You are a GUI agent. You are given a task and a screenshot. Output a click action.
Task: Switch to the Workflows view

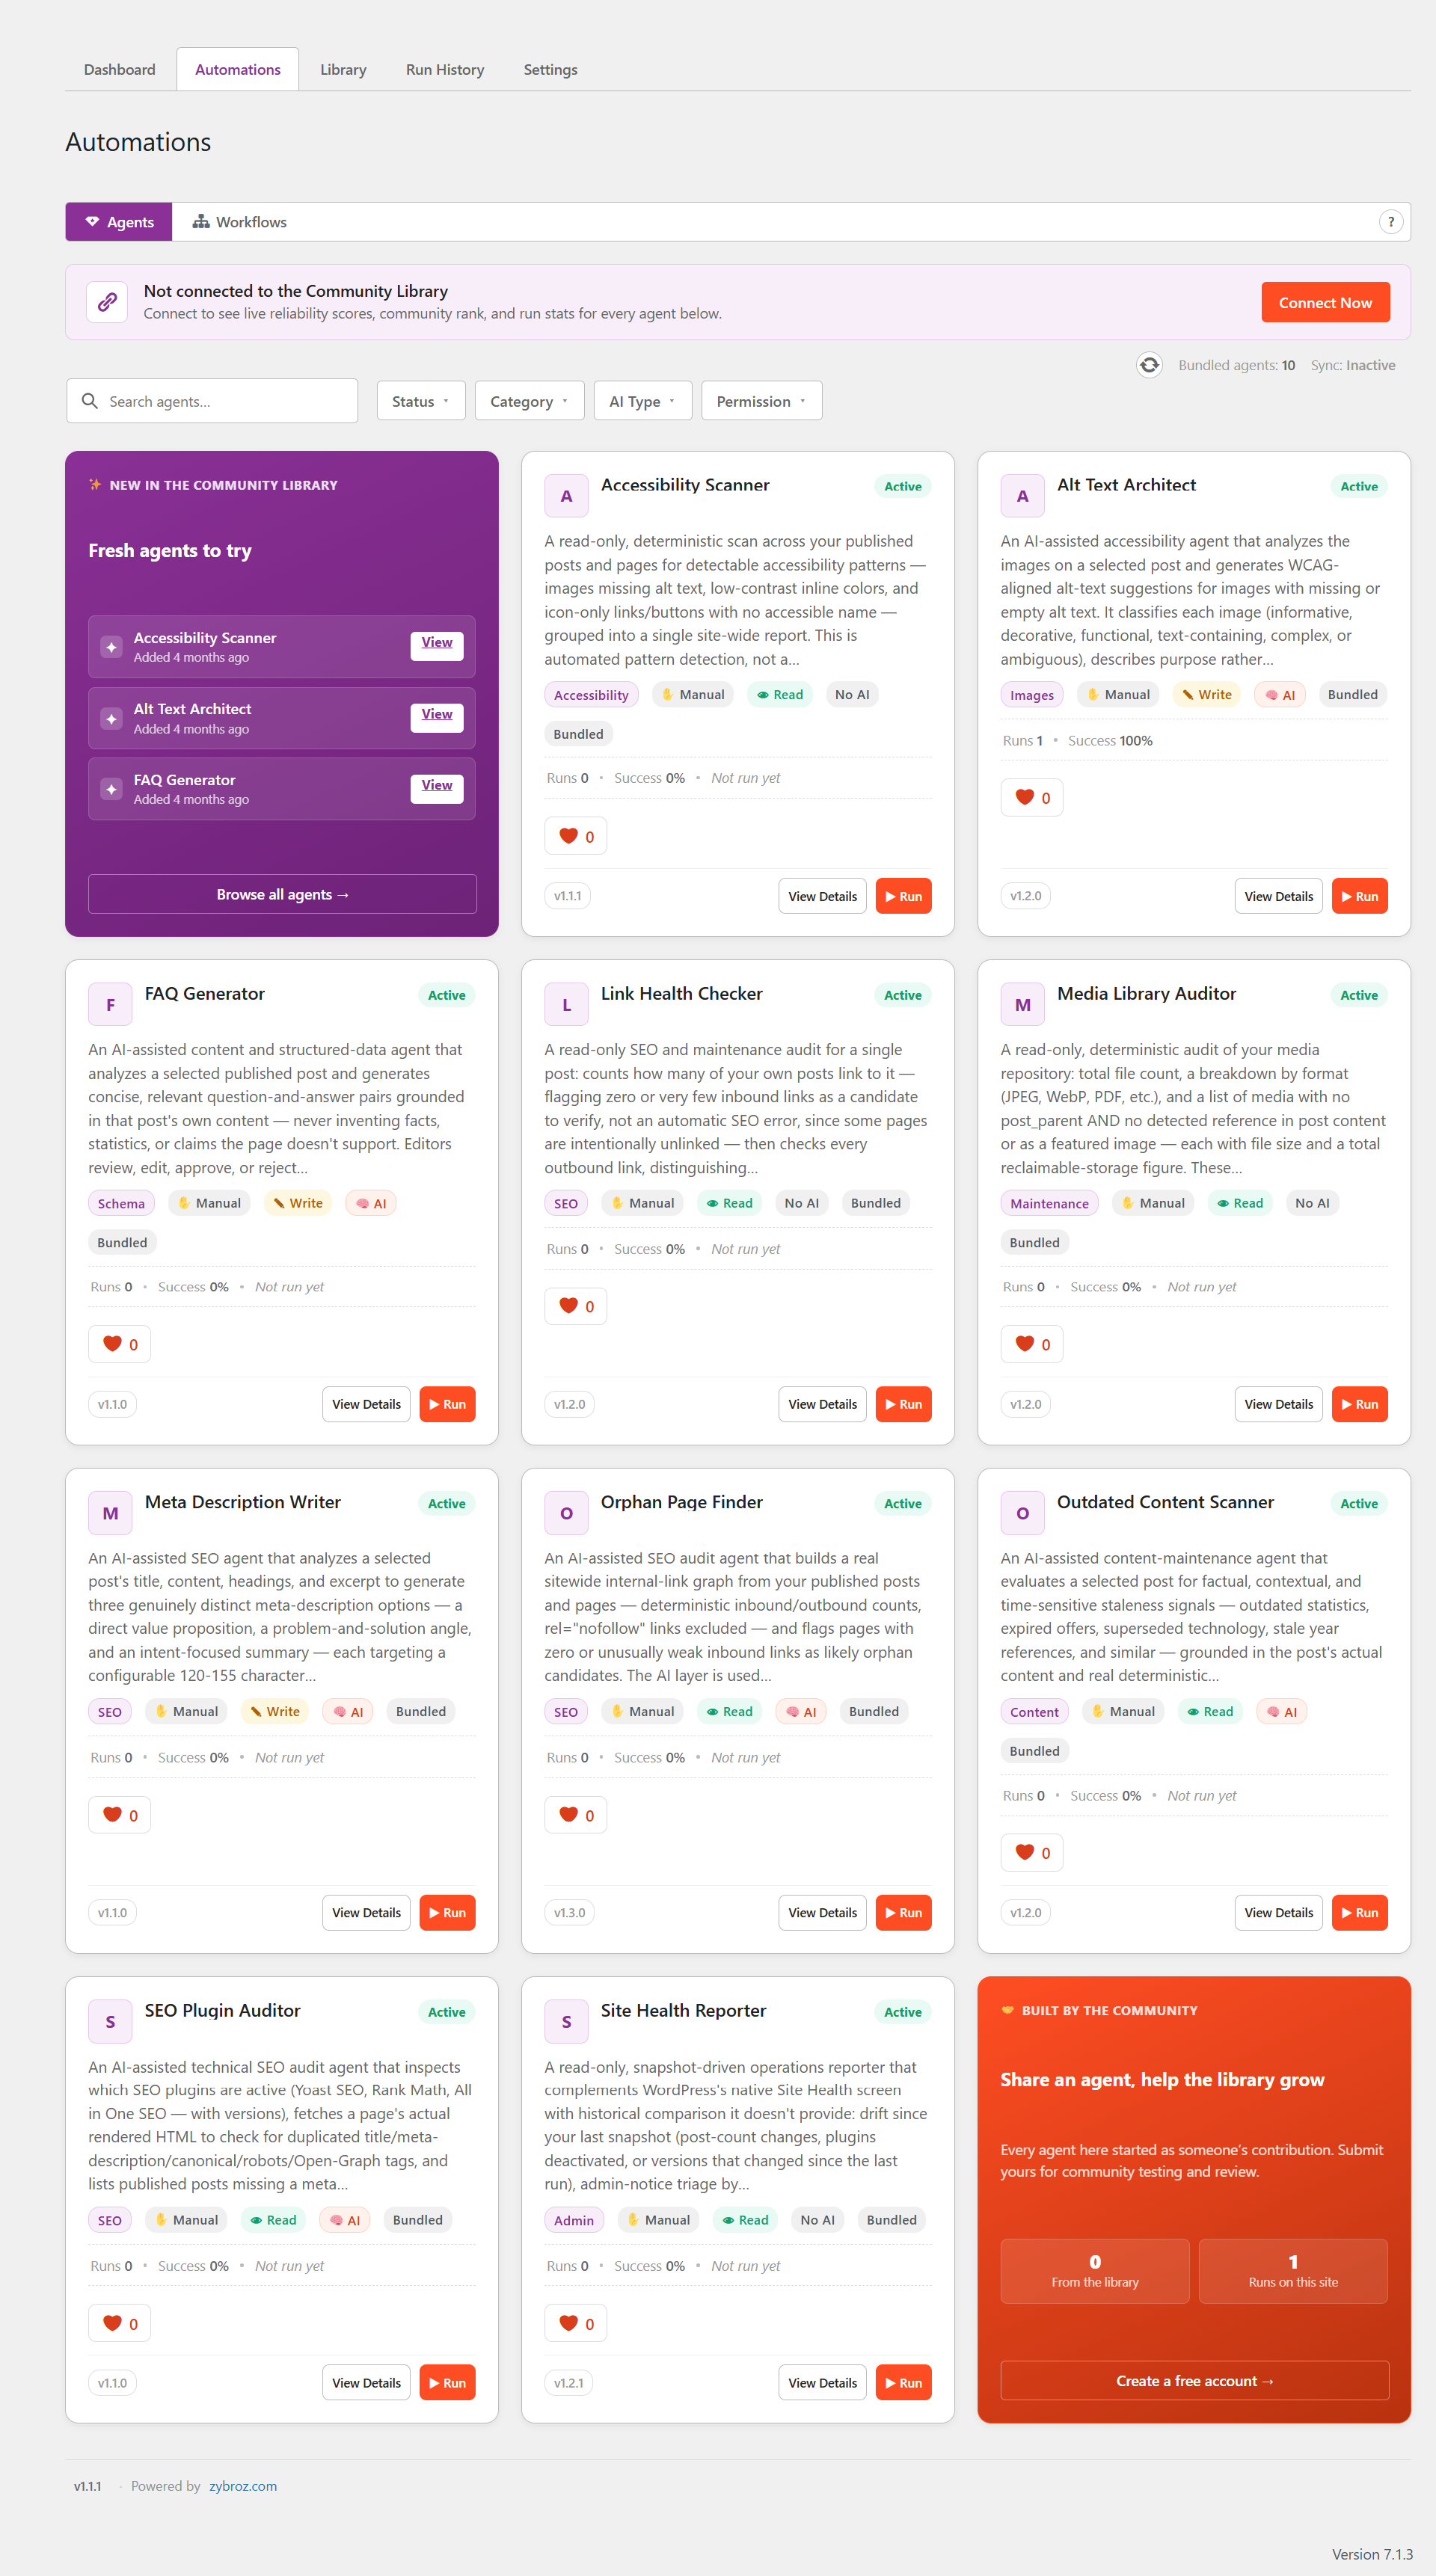pos(239,222)
